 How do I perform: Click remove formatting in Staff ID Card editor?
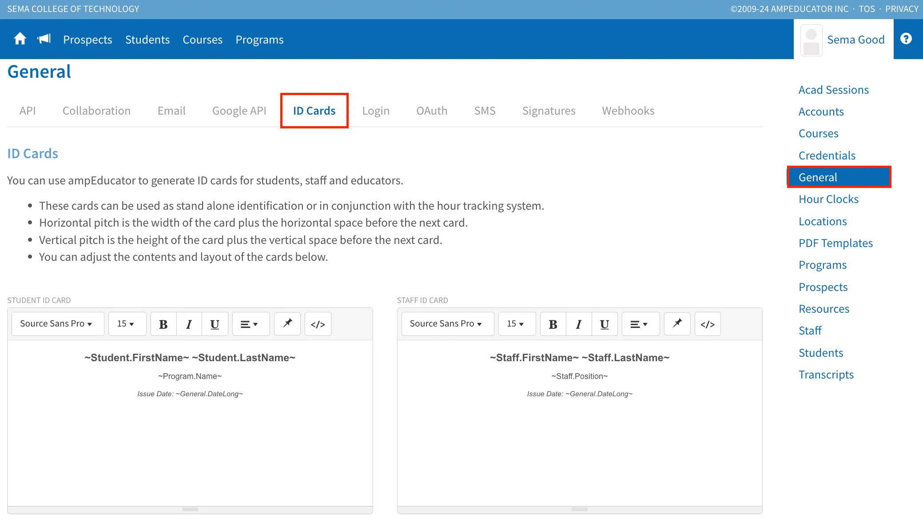coord(677,324)
